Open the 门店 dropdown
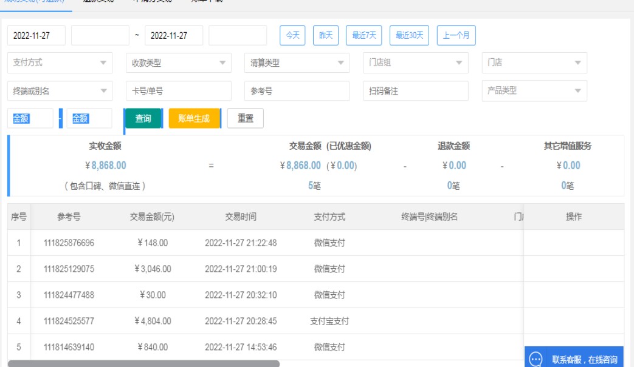Viewport: 634px width, 367px height. 534,62
